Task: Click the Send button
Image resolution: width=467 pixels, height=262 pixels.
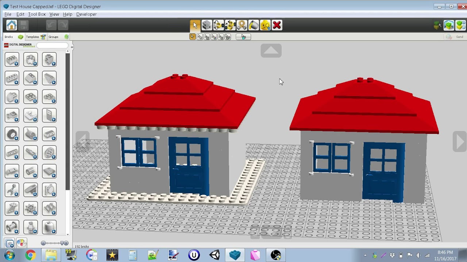Action: tap(459, 37)
